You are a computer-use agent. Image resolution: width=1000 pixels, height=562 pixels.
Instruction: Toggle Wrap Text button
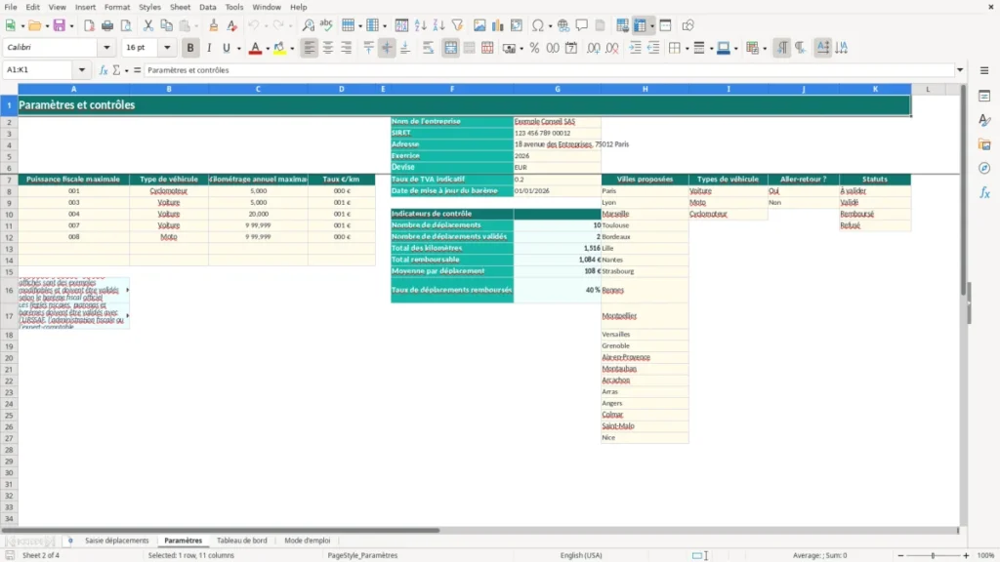428,48
